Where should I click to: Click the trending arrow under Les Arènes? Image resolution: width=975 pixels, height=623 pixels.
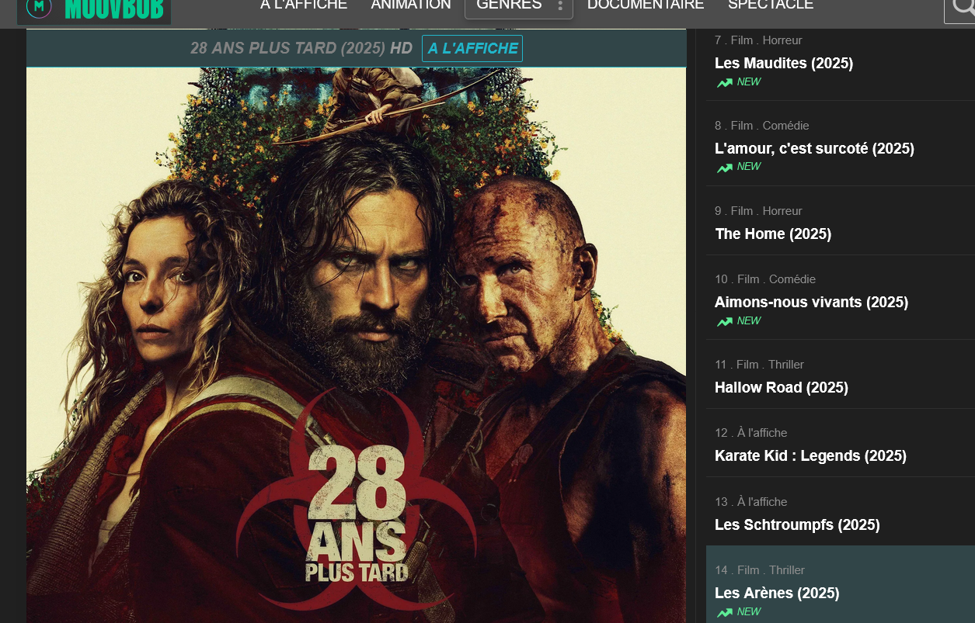725,612
